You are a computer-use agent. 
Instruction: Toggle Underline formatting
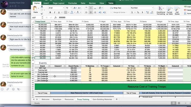click(x=59, y=12)
